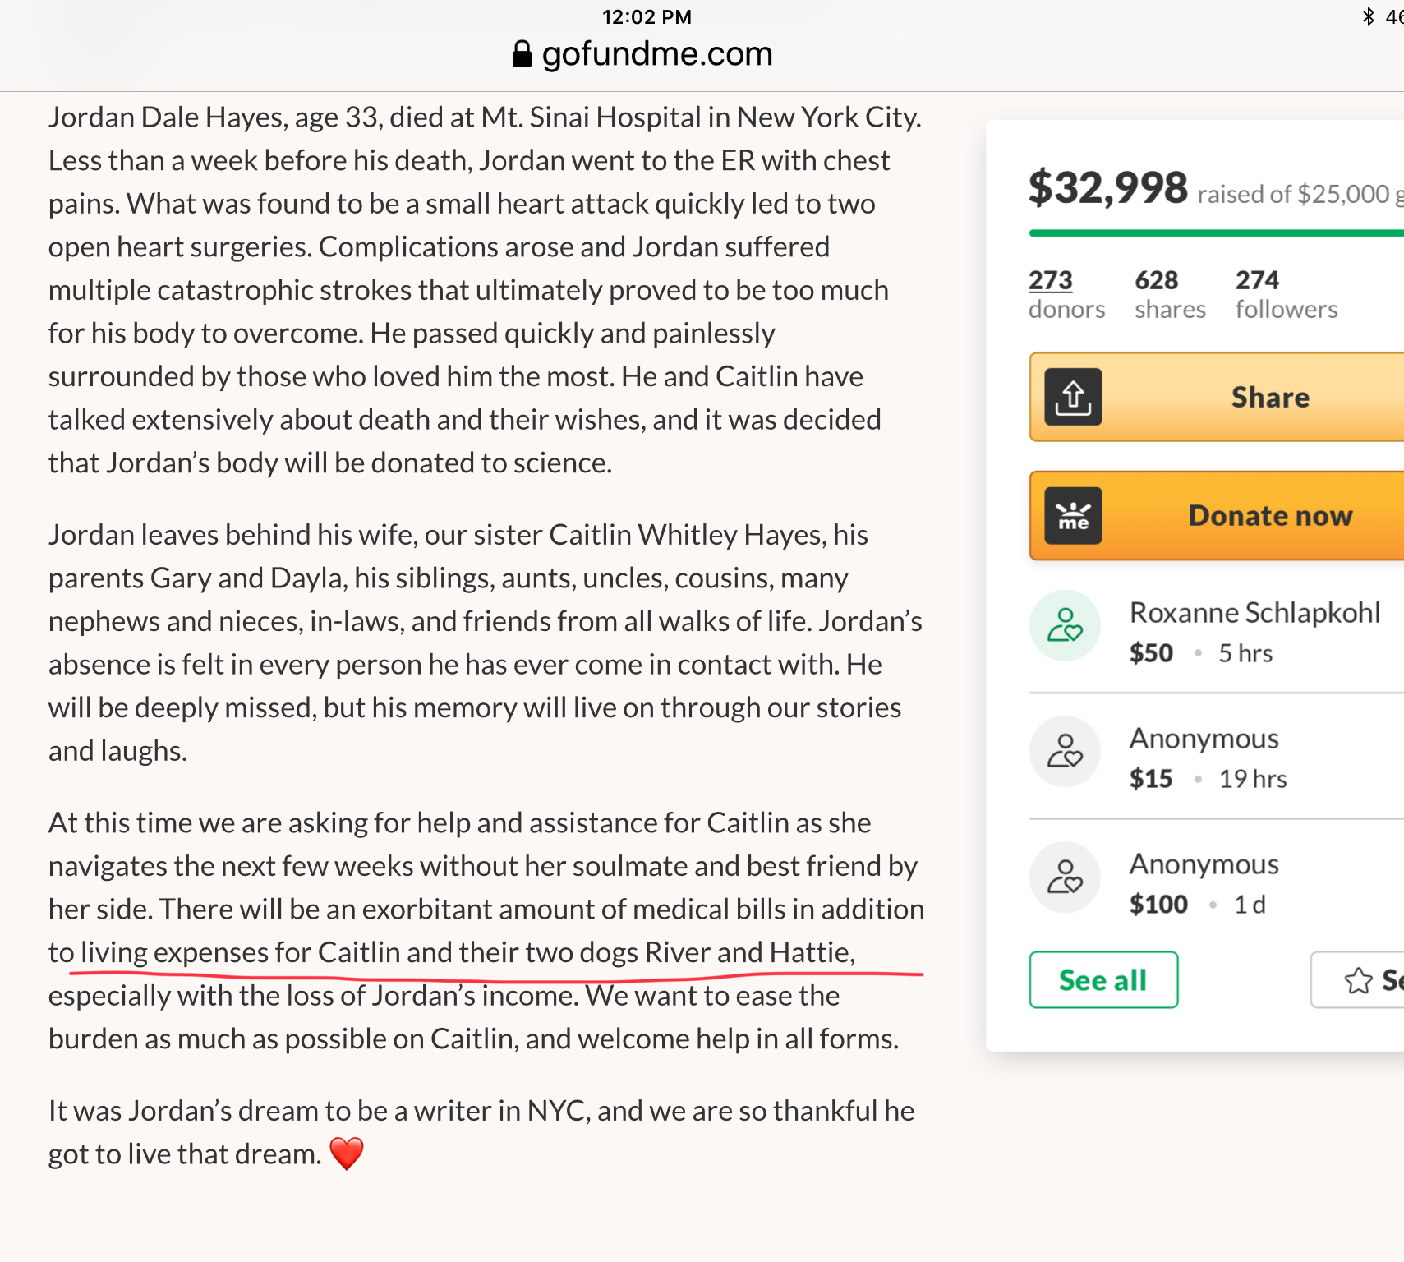Click the $32,998 raised amount
The height and width of the screenshot is (1262, 1404).
(x=1107, y=188)
